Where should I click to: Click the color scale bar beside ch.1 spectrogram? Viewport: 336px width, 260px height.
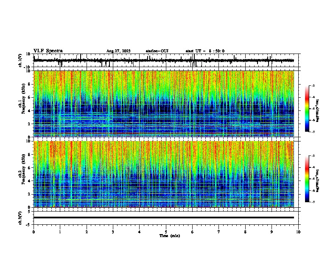pyautogui.click(x=307, y=109)
